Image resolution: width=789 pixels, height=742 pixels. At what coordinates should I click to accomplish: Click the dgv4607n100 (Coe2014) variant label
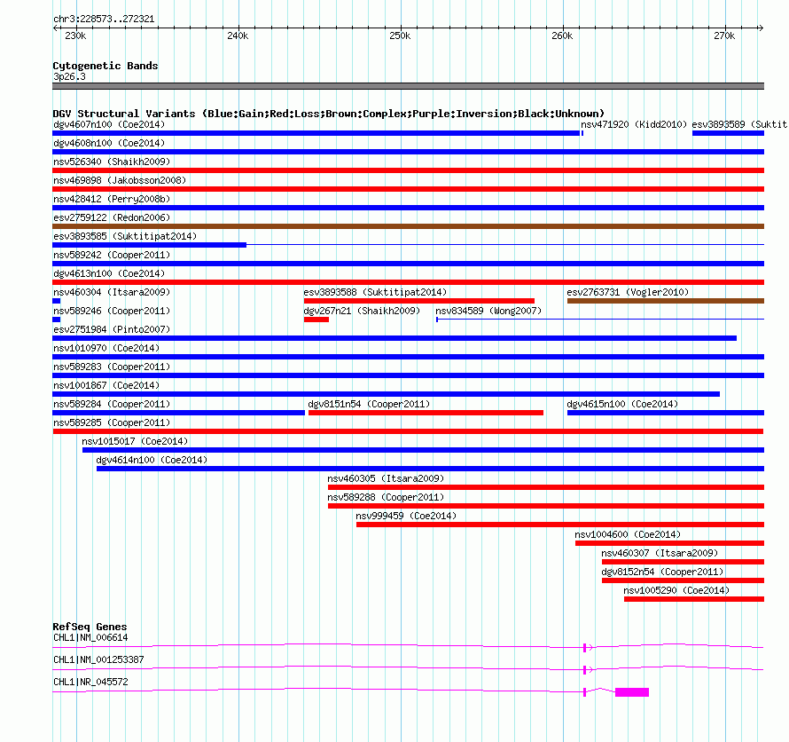click(109, 124)
